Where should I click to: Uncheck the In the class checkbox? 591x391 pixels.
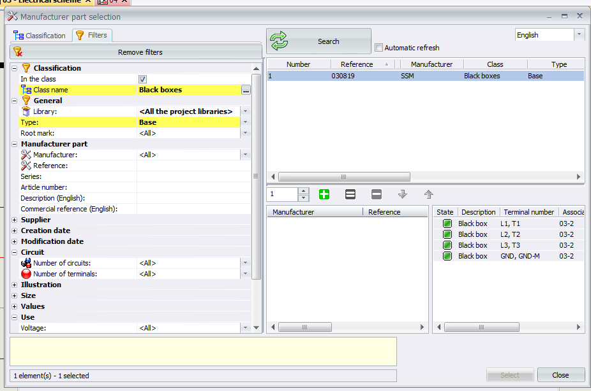click(143, 79)
